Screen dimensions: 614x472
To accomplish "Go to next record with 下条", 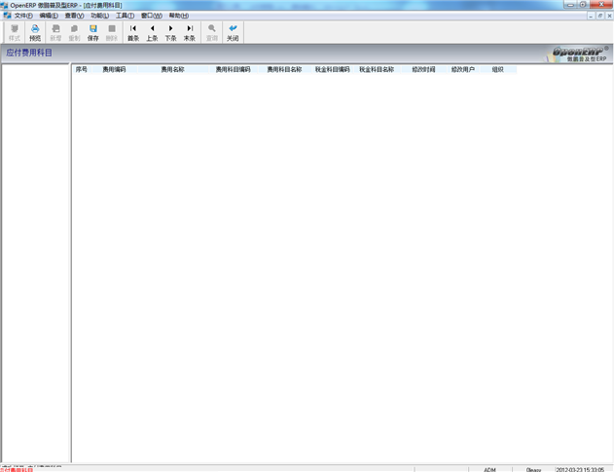I will (x=170, y=32).
